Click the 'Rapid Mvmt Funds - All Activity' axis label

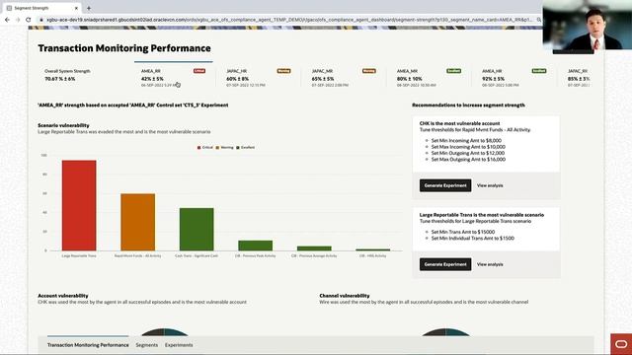138,256
